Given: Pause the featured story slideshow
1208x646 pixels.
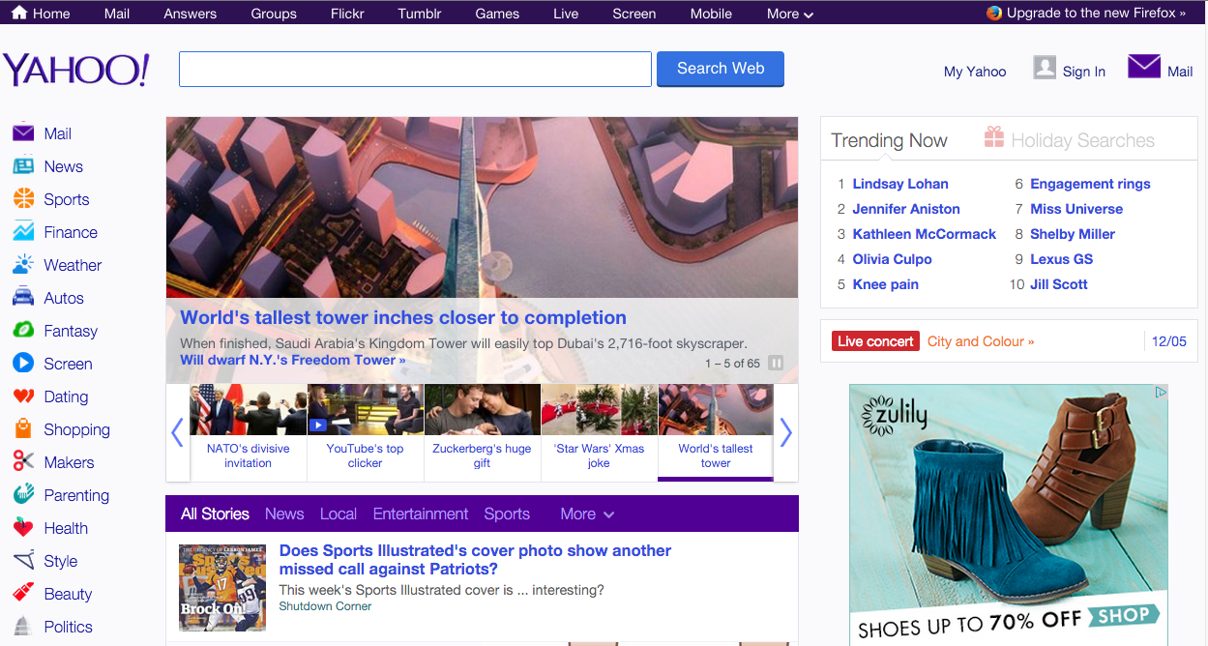Looking at the screenshot, I should 776,364.
